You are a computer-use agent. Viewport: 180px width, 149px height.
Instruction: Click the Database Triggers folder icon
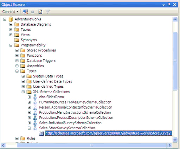tap(23, 61)
